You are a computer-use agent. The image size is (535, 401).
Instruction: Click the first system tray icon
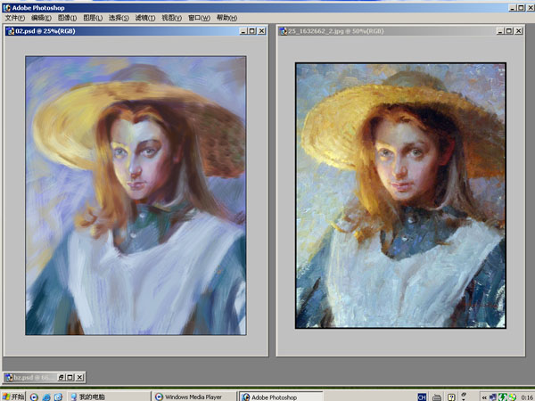pyautogui.click(x=493, y=397)
